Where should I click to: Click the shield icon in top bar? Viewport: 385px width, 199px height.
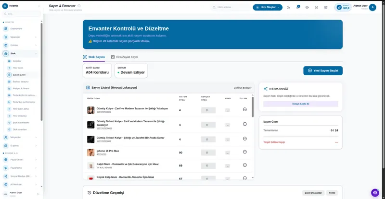point(316,7)
